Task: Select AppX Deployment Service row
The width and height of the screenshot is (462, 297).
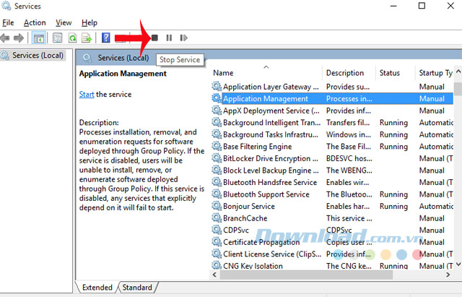Action: [x=332, y=111]
